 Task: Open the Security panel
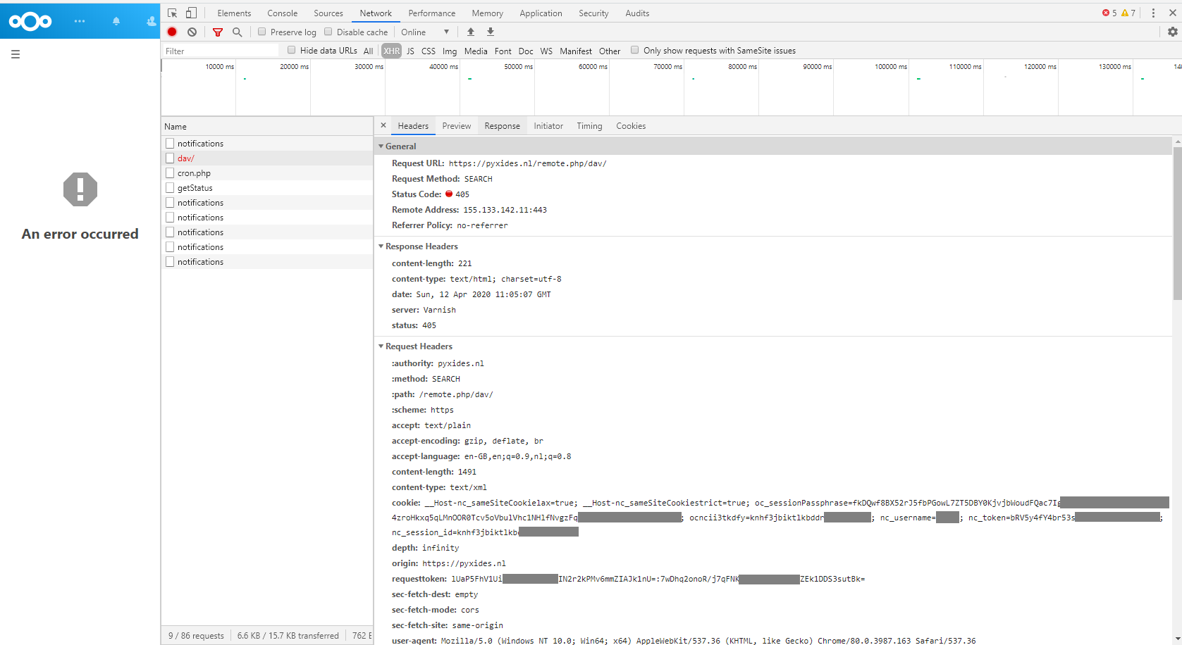(593, 13)
